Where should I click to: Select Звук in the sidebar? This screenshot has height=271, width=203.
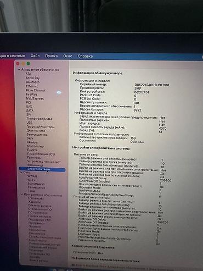[30, 139]
